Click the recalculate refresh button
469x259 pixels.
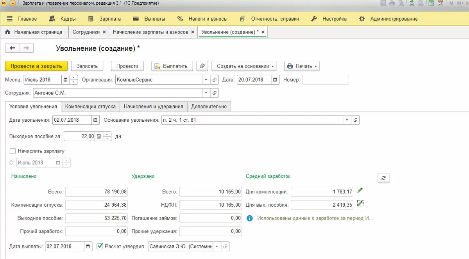coord(383,178)
